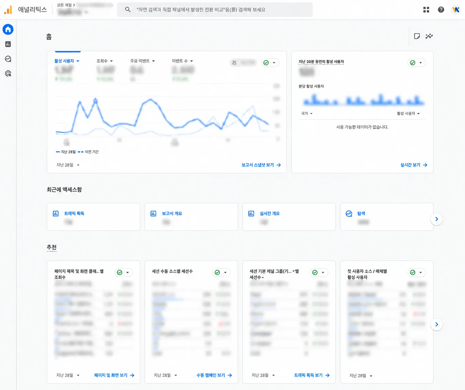Click the 이전 기간 chart legend label
Viewport: 465px width, 390px height.
[x=92, y=152]
